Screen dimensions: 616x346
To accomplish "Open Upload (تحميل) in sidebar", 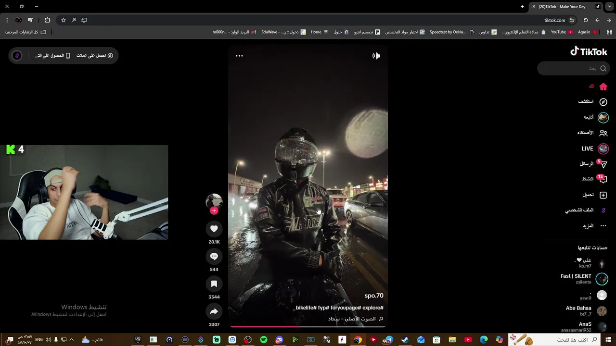I will click(595, 195).
